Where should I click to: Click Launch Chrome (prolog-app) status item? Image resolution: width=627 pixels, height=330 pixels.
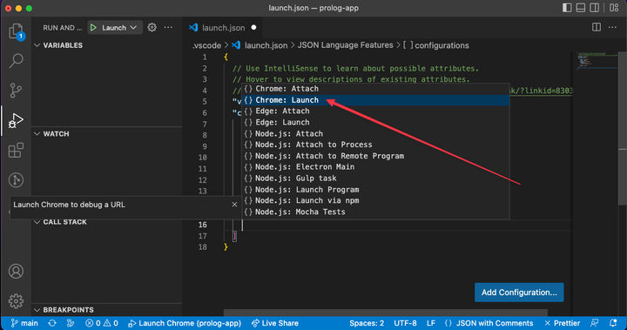point(185,323)
